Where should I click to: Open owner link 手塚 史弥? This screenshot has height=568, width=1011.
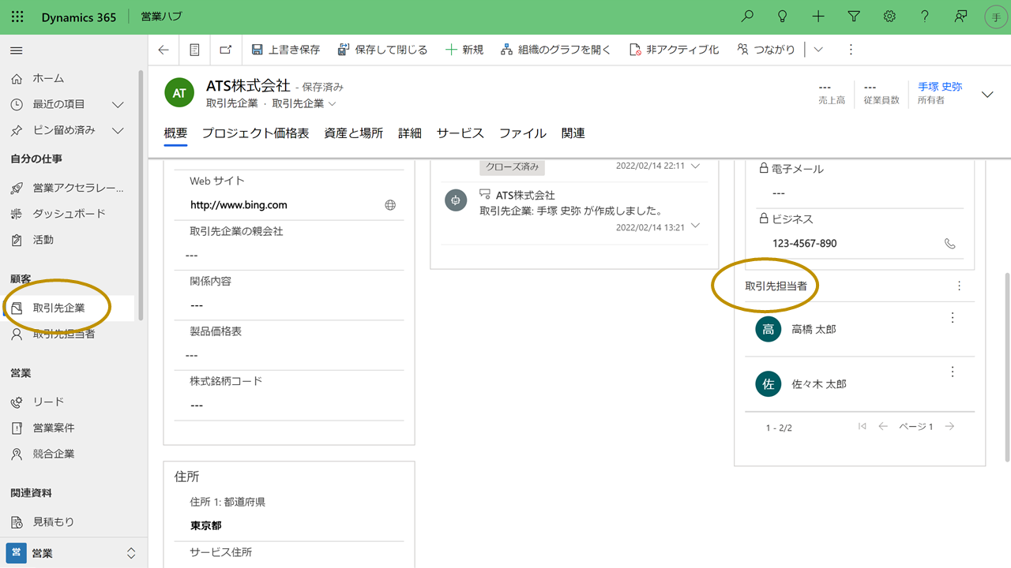(x=940, y=87)
